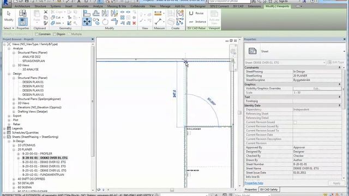349x196 pixels.
Task: Click the Sheet type icon in Properties
Action: [252, 51]
